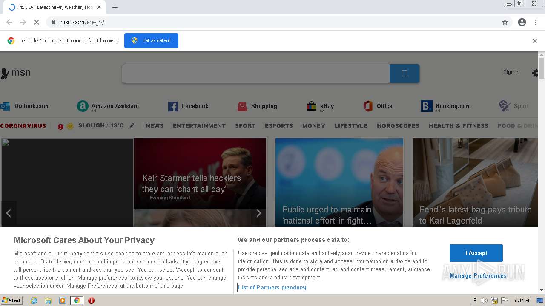This screenshot has height=306, width=545.
Task: Open Chrome three-dot menu
Action: click(x=536, y=22)
